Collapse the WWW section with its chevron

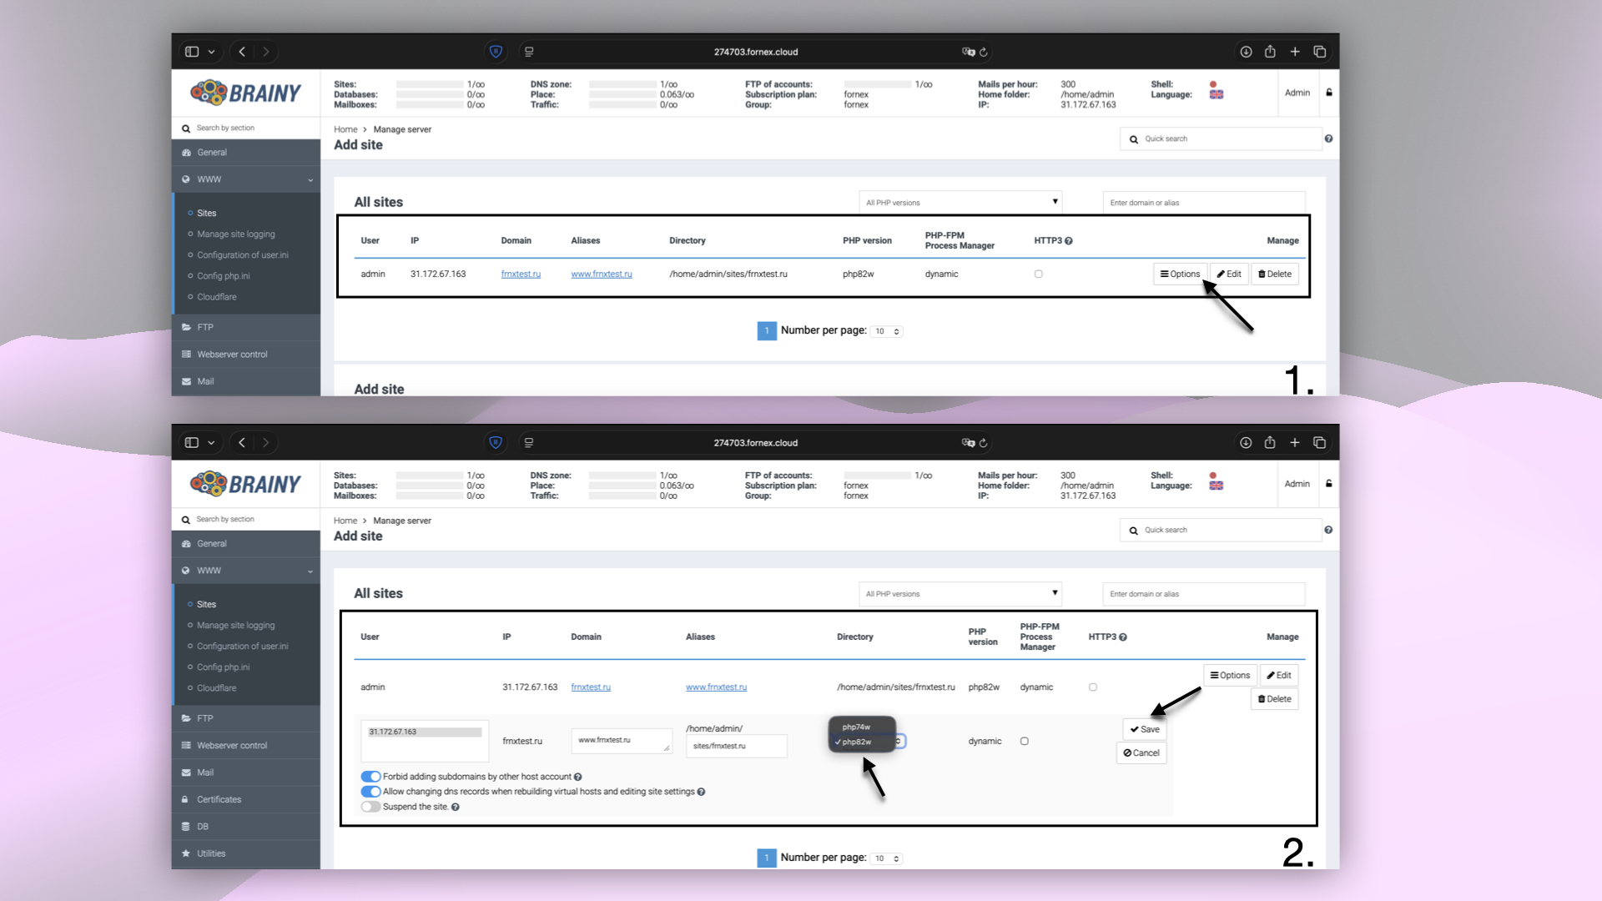tap(309, 571)
